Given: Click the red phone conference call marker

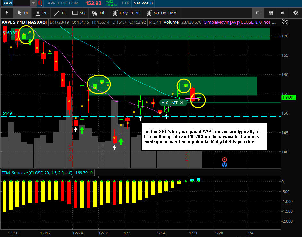Looking at the screenshot, I should (x=224, y=159).
